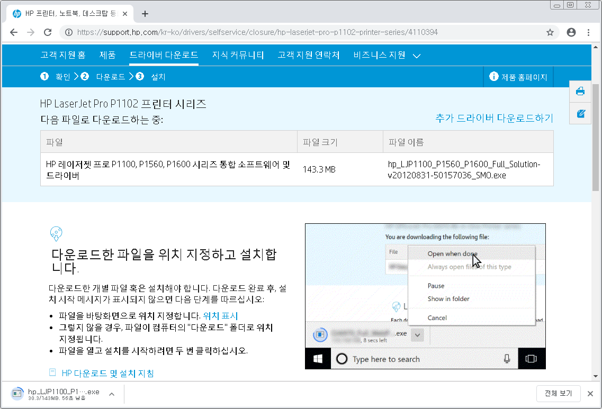Click the HP logo favicon on tab
602x409 pixels.
17,14
